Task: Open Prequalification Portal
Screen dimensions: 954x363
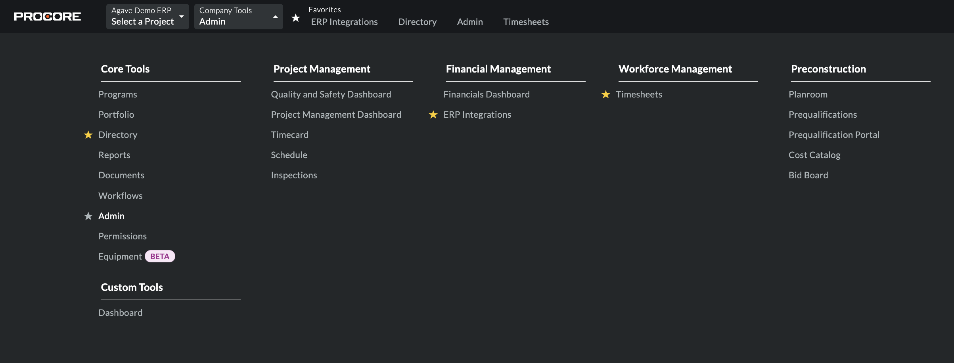Action: (x=834, y=135)
